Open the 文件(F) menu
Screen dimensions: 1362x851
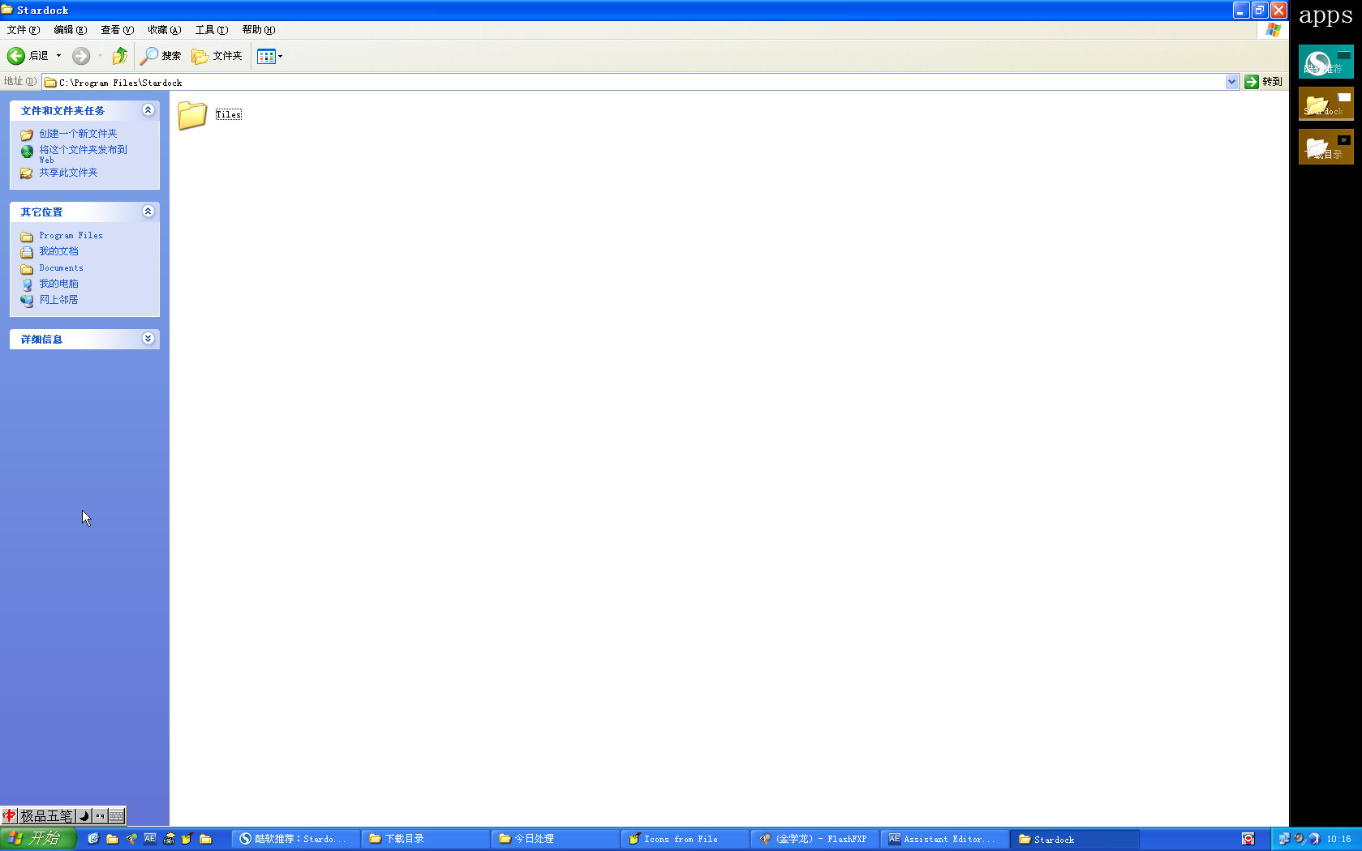click(x=24, y=30)
